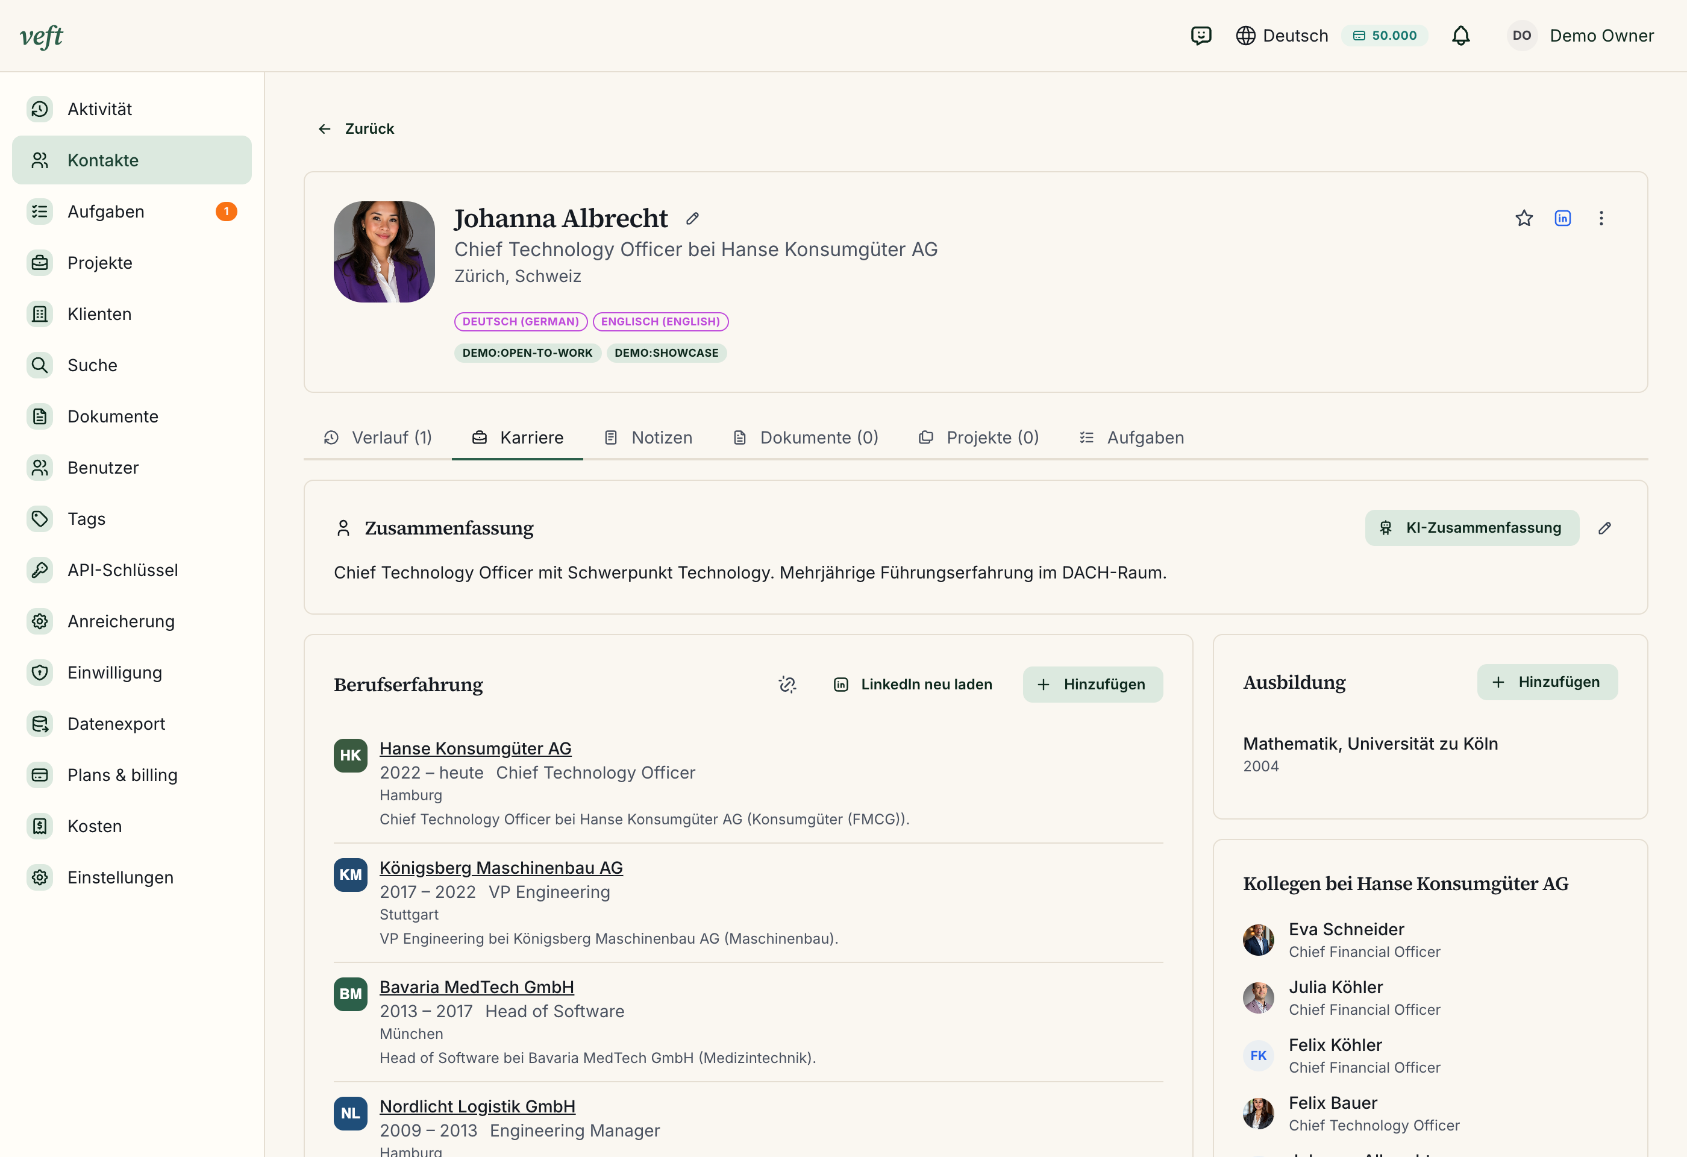The width and height of the screenshot is (1687, 1157).
Task: Click the Dokumente file sidebar icon
Action: click(x=40, y=416)
